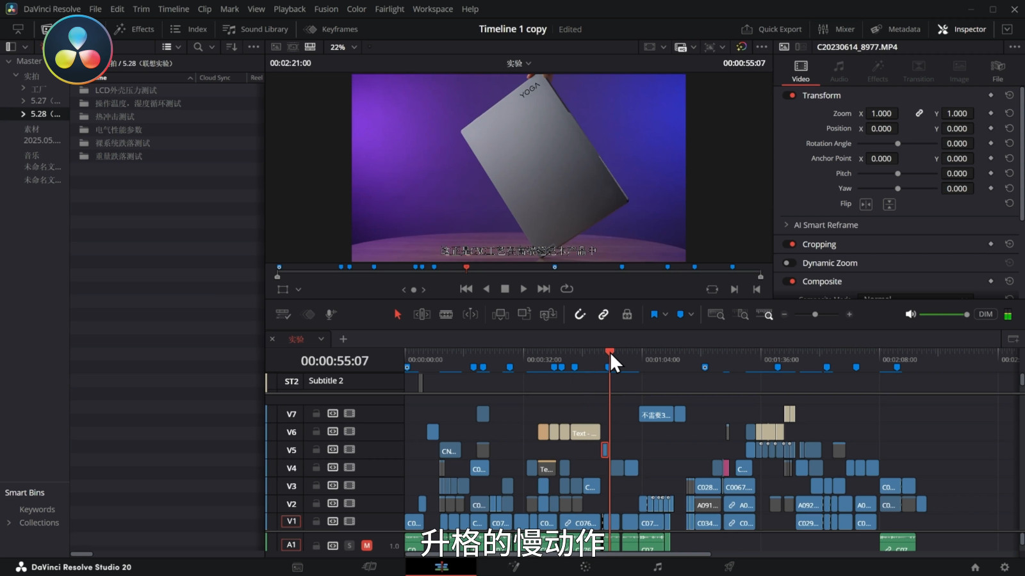Image resolution: width=1025 pixels, height=576 pixels.
Task: Open the Index panel
Action: (x=188, y=29)
